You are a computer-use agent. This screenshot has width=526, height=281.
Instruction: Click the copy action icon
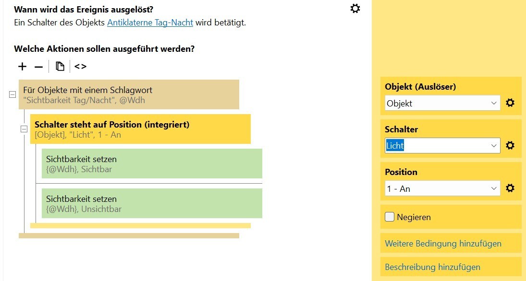[x=60, y=66]
